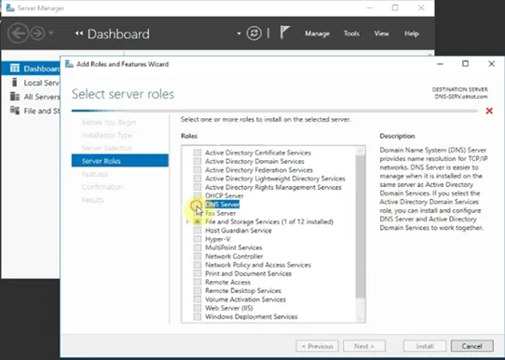This screenshot has height=360, width=505.
Task: Click the Previous button
Action: [x=317, y=346]
